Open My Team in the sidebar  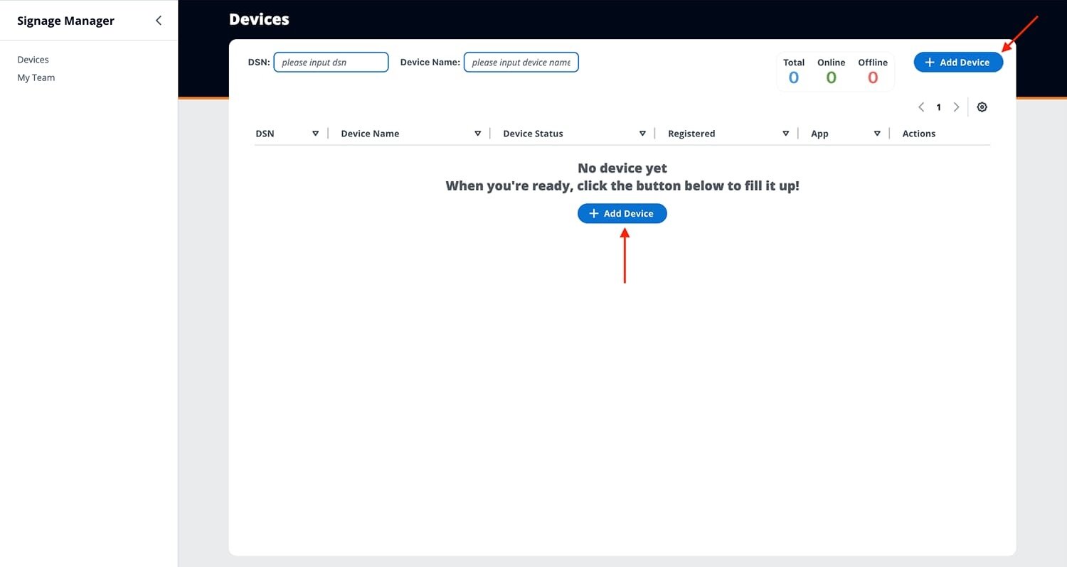click(x=36, y=77)
